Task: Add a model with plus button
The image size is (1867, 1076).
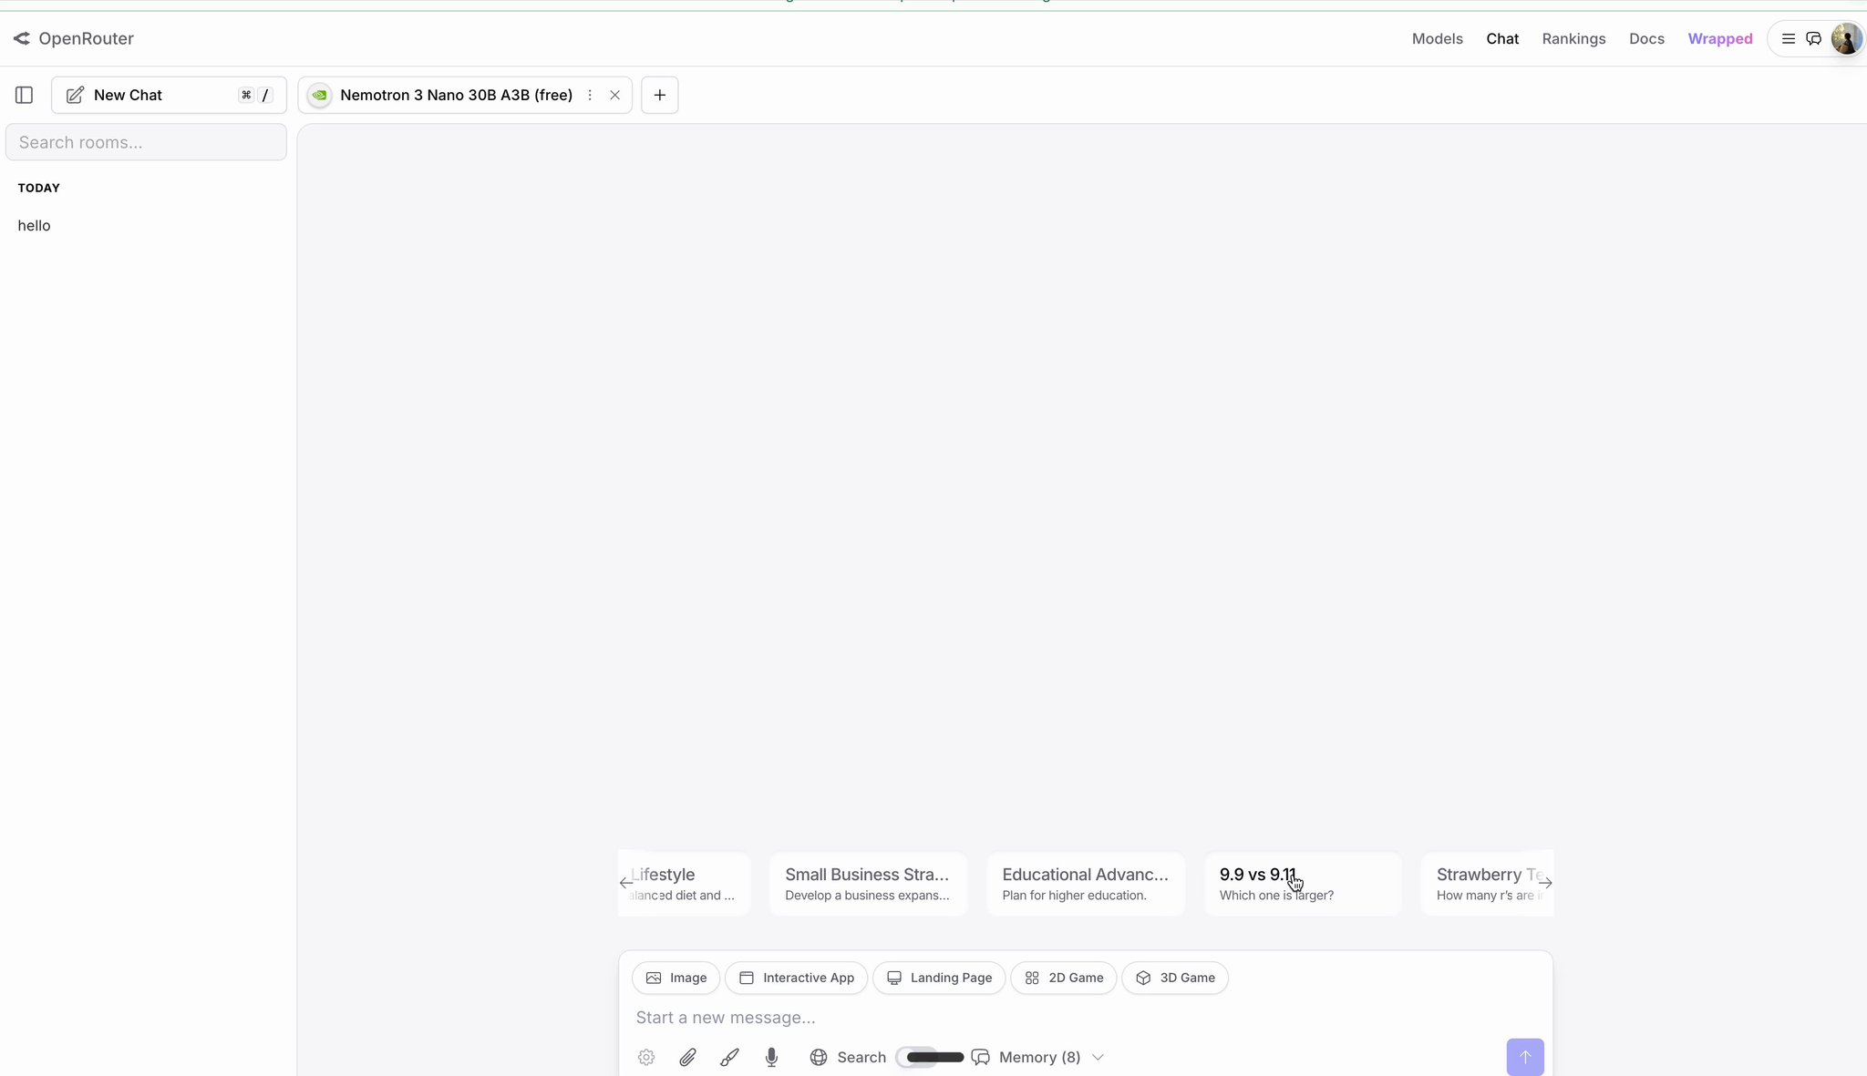Action: 659,95
